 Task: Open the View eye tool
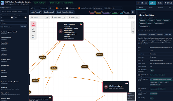point(33,36)
